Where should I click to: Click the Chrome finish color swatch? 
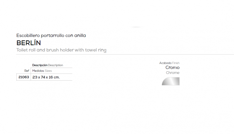click(171, 81)
